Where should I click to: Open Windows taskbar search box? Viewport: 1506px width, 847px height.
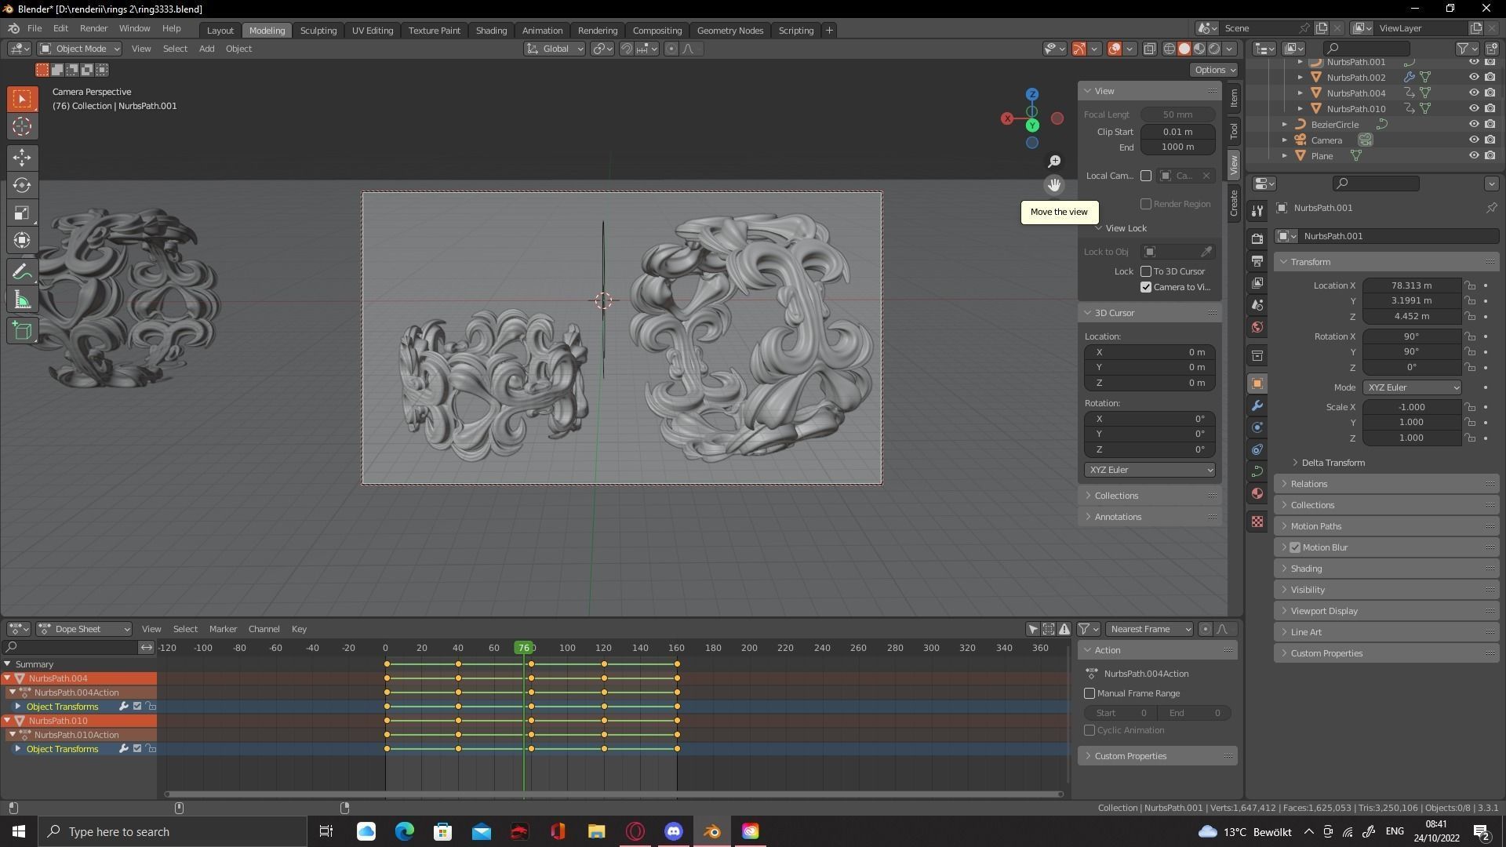[173, 831]
